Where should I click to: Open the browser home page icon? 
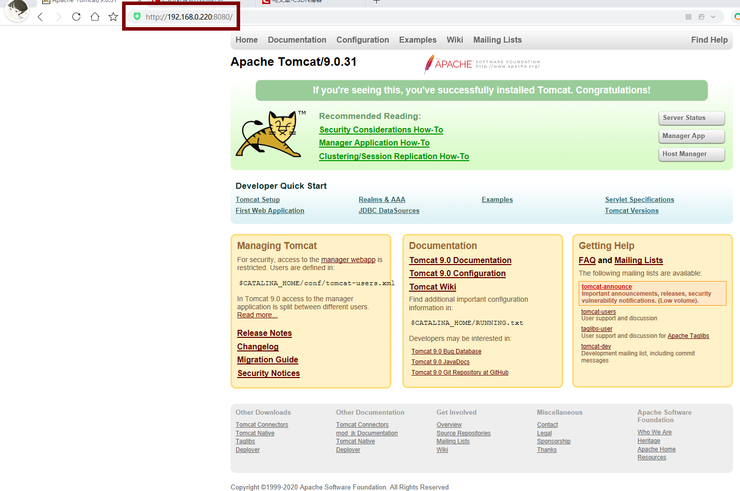pyautogui.click(x=95, y=17)
